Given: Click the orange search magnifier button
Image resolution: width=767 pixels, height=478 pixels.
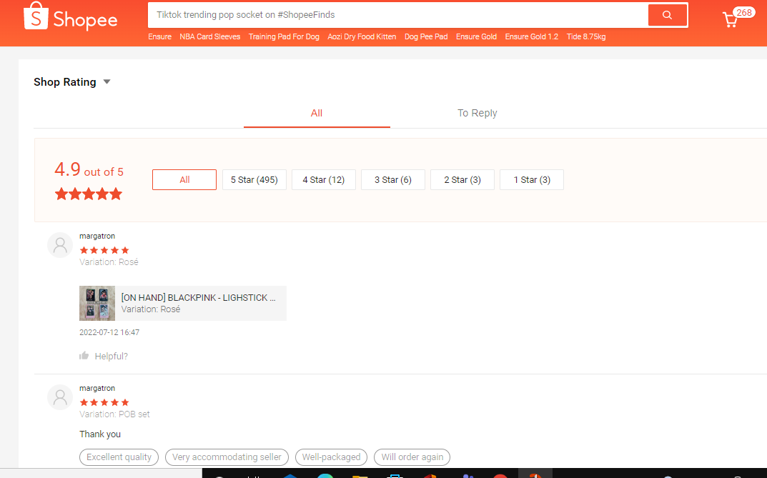Looking at the screenshot, I should [x=667, y=15].
